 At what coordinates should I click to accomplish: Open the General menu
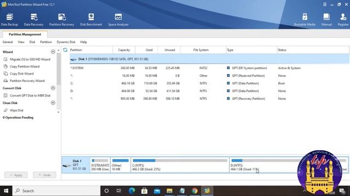pyautogui.click(x=8, y=42)
